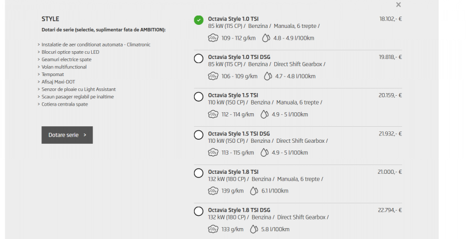Screen dimensions: 466x239
Task: Select Octavia Style 1.5 TSI DSG radio button
Action: click(x=198, y=135)
